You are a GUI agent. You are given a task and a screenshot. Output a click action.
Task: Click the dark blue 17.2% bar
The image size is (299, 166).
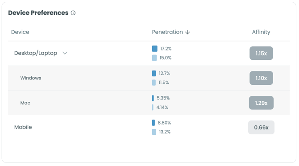click(x=155, y=49)
